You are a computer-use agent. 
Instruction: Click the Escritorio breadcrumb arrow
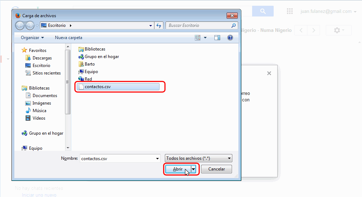click(x=71, y=25)
